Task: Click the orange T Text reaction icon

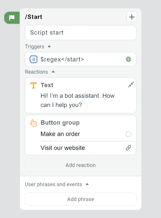Action: tap(34, 85)
